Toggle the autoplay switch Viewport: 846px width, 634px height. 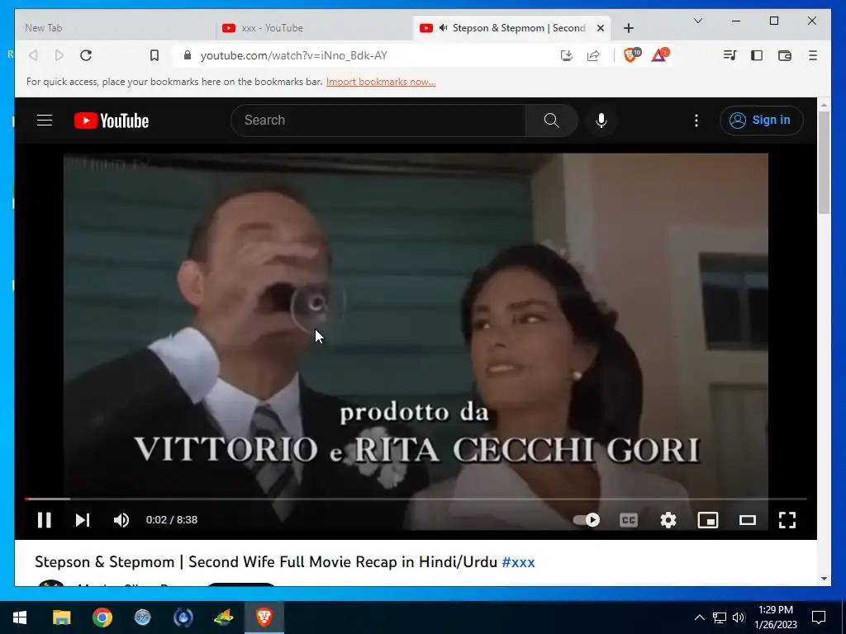coord(587,520)
